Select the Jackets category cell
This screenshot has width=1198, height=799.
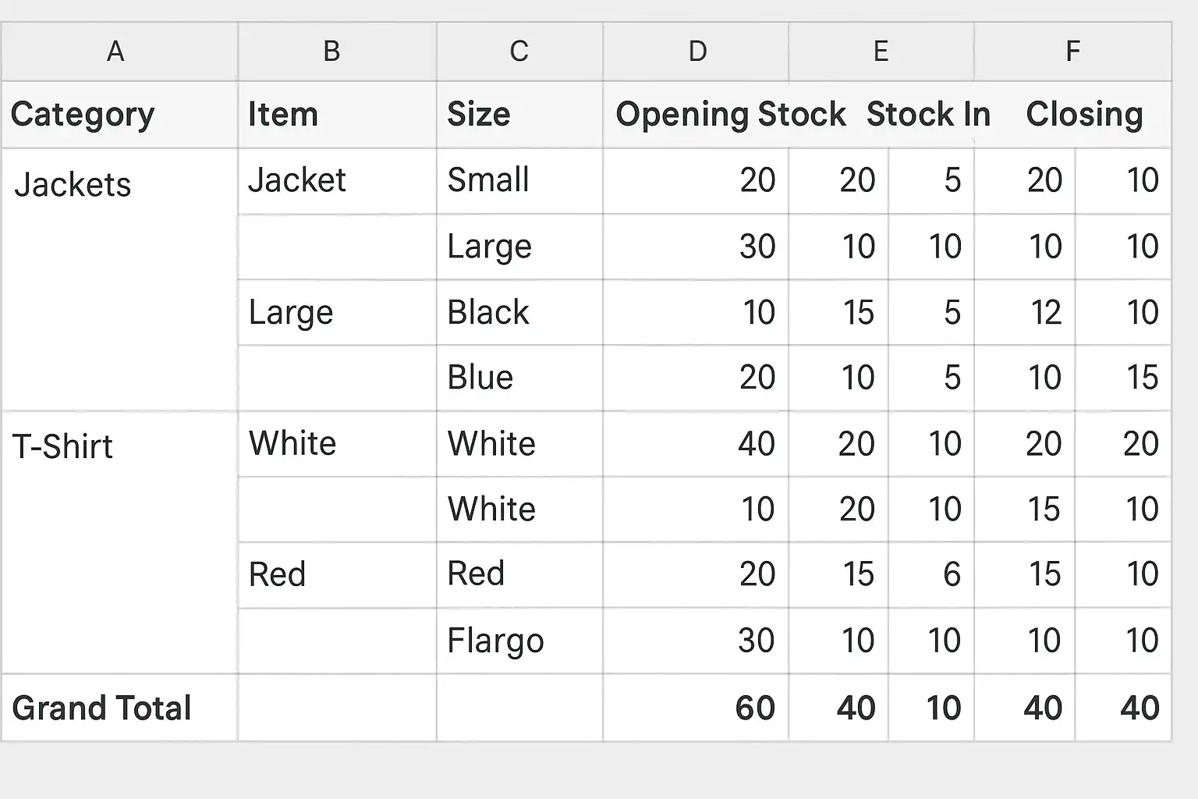73,185
